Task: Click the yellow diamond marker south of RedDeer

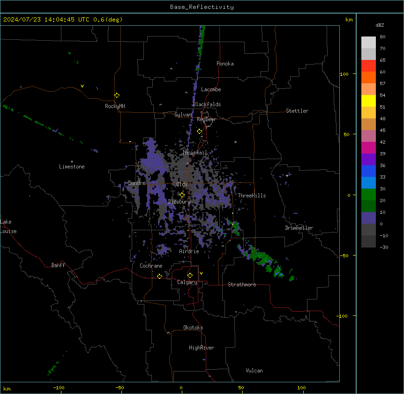Action: pyautogui.click(x=200, y=131)
